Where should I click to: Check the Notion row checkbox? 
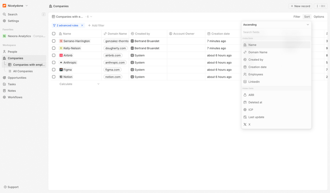click(54, 77)
